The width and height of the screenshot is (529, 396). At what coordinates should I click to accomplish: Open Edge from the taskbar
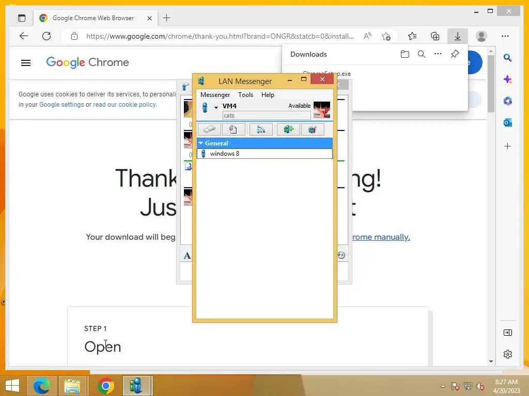click(41, 386)
